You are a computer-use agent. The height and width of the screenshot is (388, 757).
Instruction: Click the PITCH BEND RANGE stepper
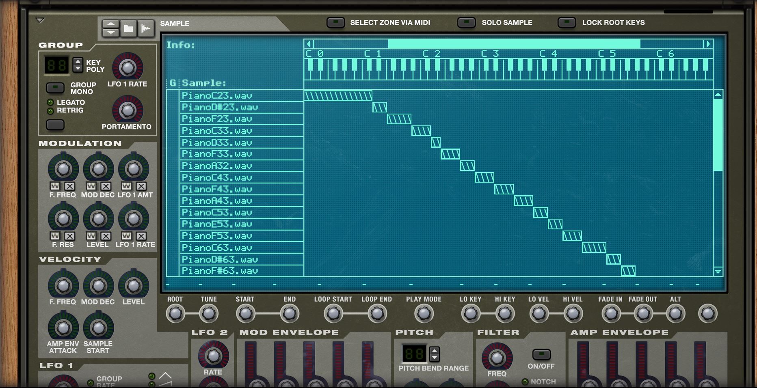(434, 354)
